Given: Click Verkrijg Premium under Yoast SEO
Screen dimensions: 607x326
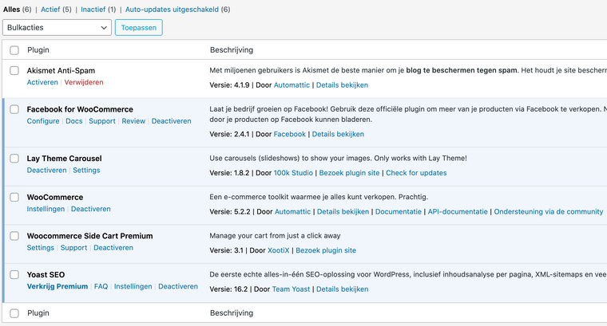Looking at the screenshot, I should [57, 286].
